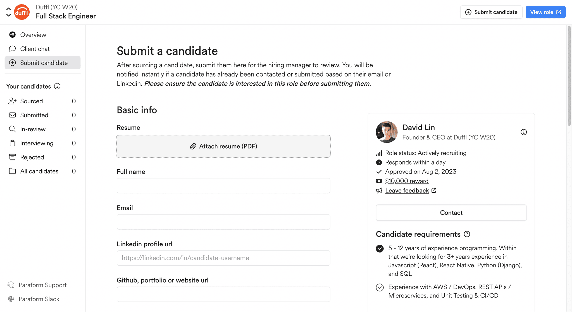572x312 pixels.
Task: Click the Submitted envelope icon
Action: [12, 115]
